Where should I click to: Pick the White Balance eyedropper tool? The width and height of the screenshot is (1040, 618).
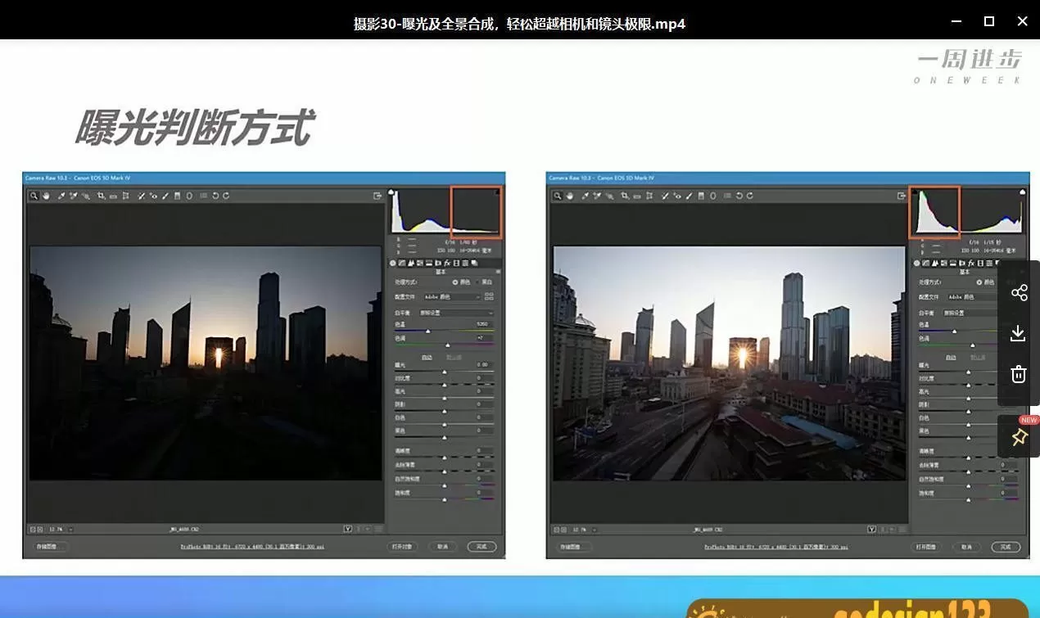pyautogui.click(x=63, y=196)
